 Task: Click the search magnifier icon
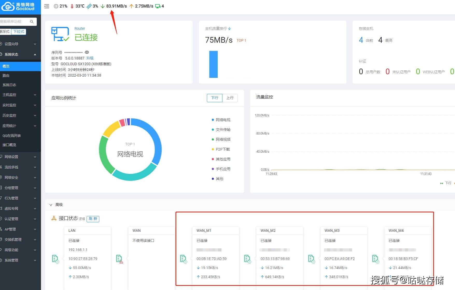[32, 21]
